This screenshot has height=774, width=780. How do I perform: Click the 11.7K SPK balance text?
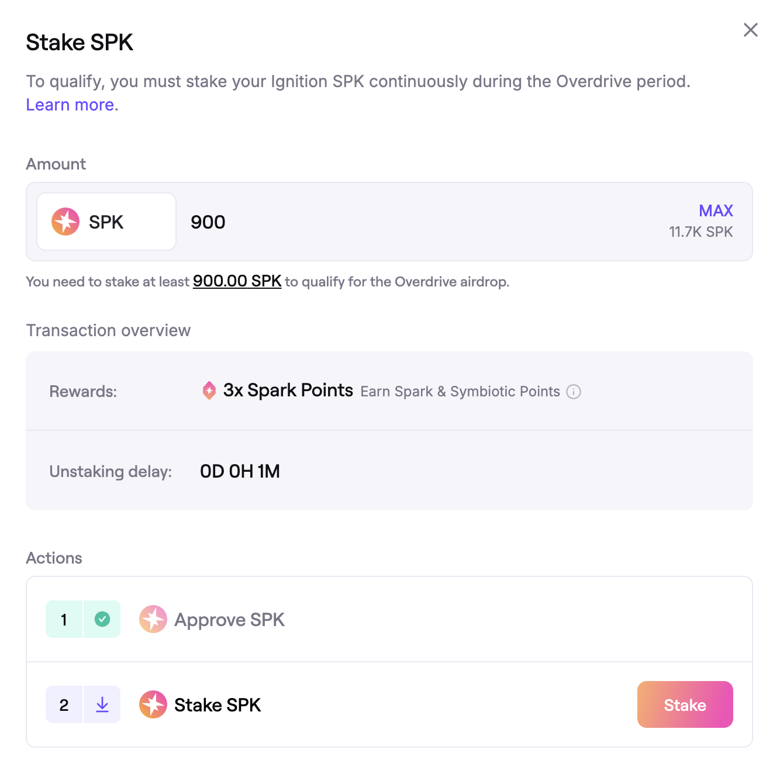pos(700,232)
